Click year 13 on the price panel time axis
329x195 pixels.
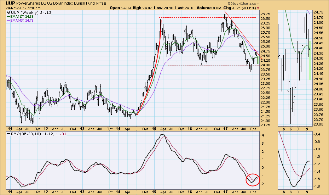(x=82, y=129)
